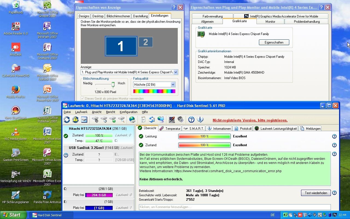Open the Bericht menu
Image resolution: width=350 pixels, height=219 pixels.
click(x=110, y=112)
